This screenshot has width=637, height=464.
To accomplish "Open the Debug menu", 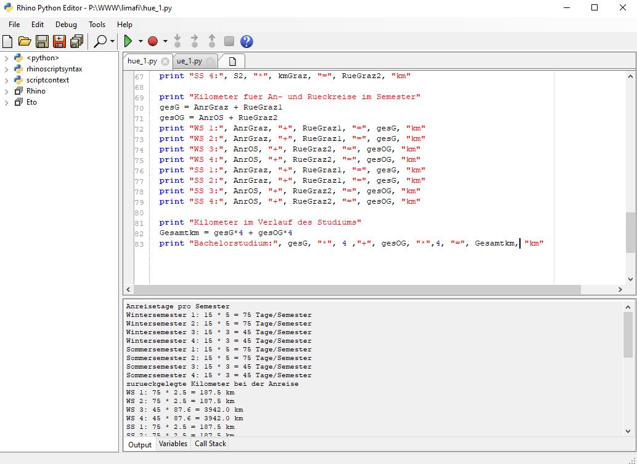I will tap(65, 25).
